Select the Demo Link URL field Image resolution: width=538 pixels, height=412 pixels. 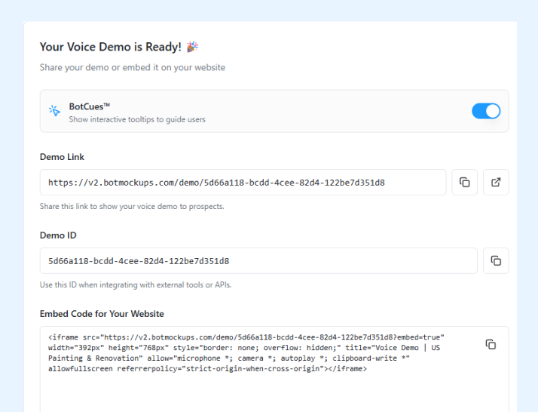(x=243, y=182)
